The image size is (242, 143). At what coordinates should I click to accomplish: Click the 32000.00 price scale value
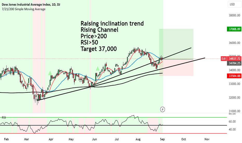tap(234, 97)
